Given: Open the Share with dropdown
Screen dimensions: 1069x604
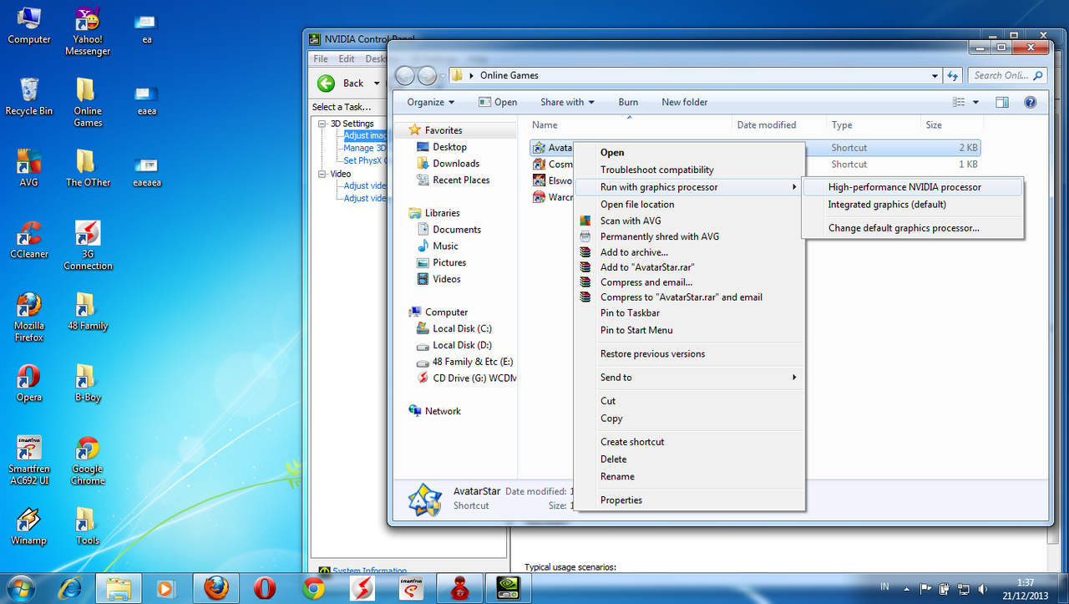Looking at the screenshot, I should (567, 102).
